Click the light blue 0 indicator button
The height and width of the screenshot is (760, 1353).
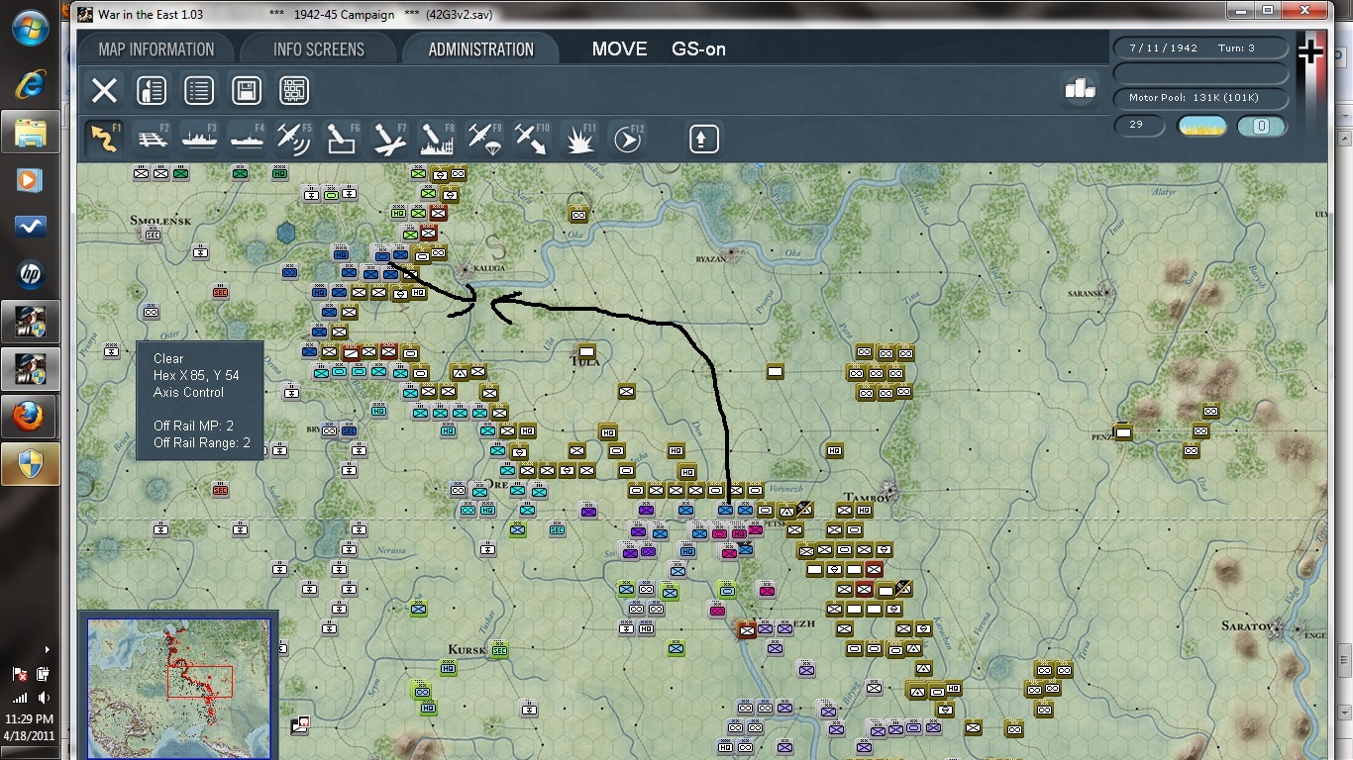pyautogui.click(x=1262, y=126)
